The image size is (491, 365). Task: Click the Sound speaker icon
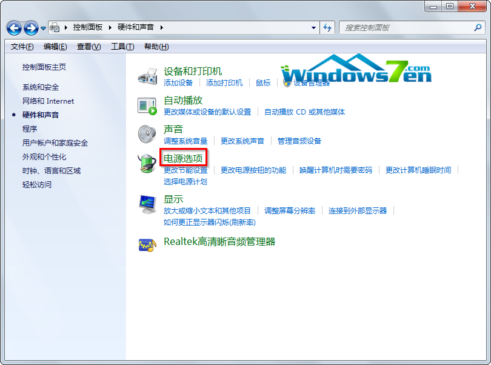tap(147, 134)
